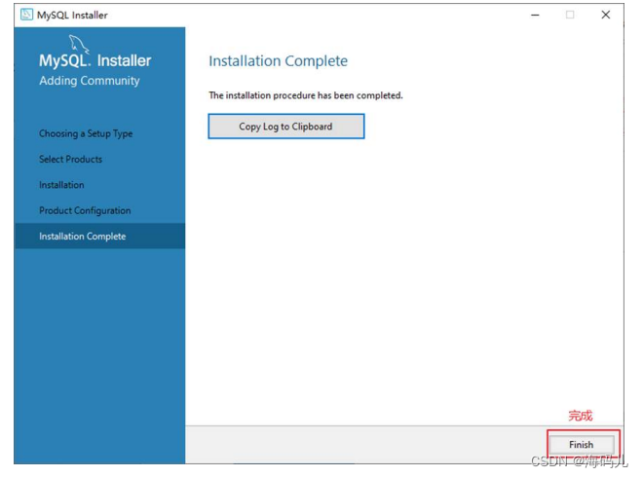Go to Product Configuration step
The image size is (643, 477).
tap(85, 210)
